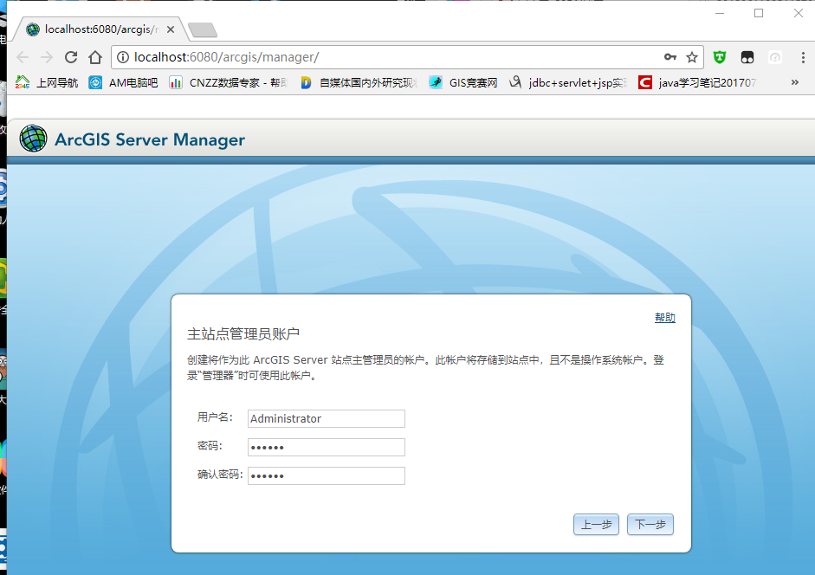Click the ArcGIS Server Manager title text
This screenshot has width=815, height=575.
coord(150,139)
